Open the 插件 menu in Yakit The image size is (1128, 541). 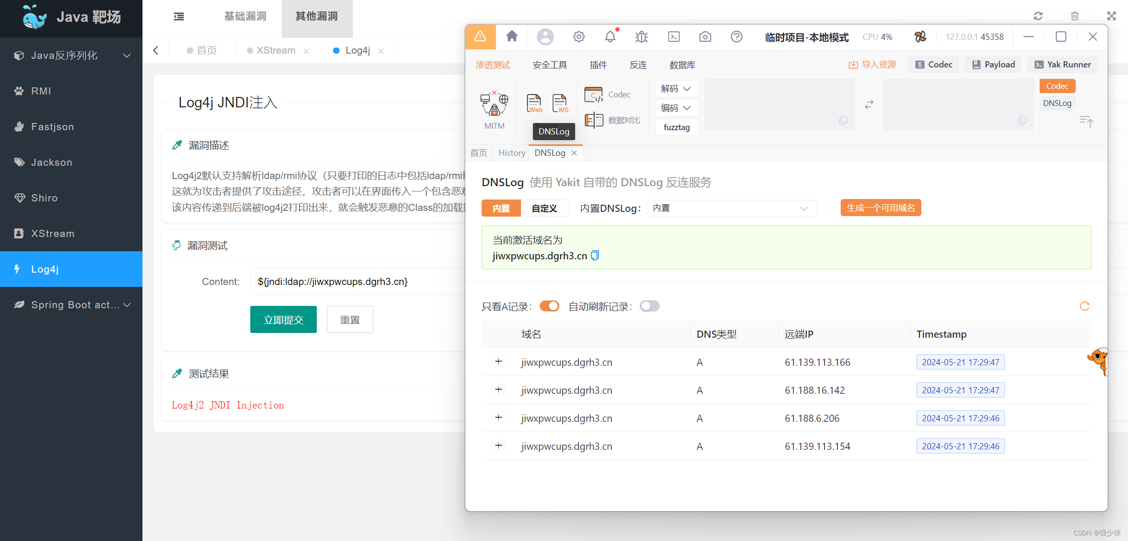click(x=598, y=65)
